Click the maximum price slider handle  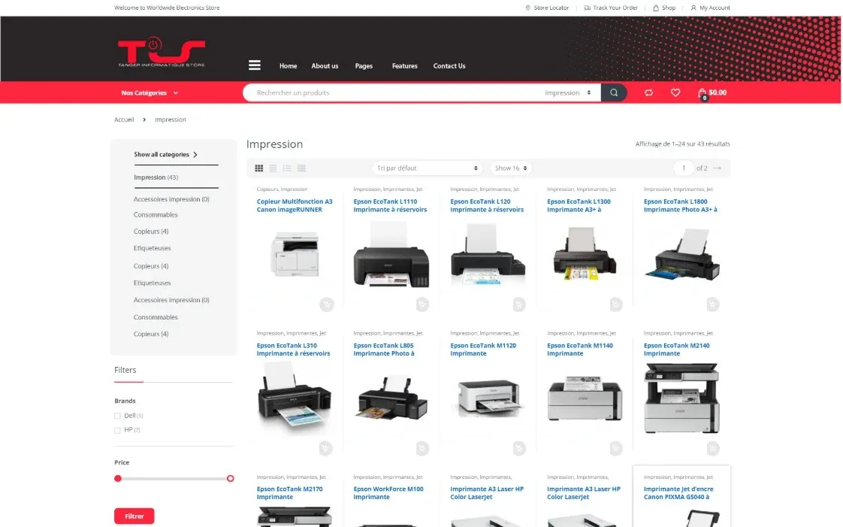[230, 479]
